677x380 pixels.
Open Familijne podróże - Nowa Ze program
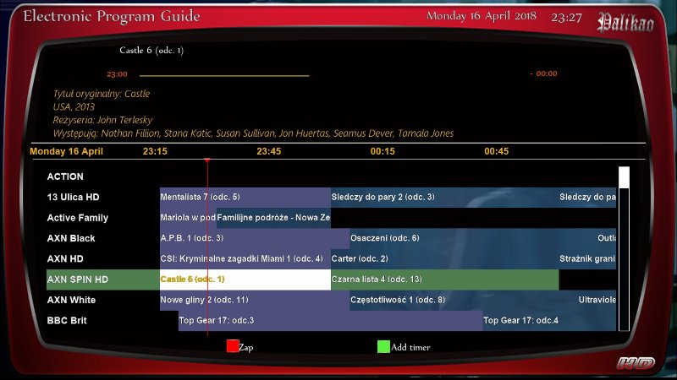(x=273, y=218)
